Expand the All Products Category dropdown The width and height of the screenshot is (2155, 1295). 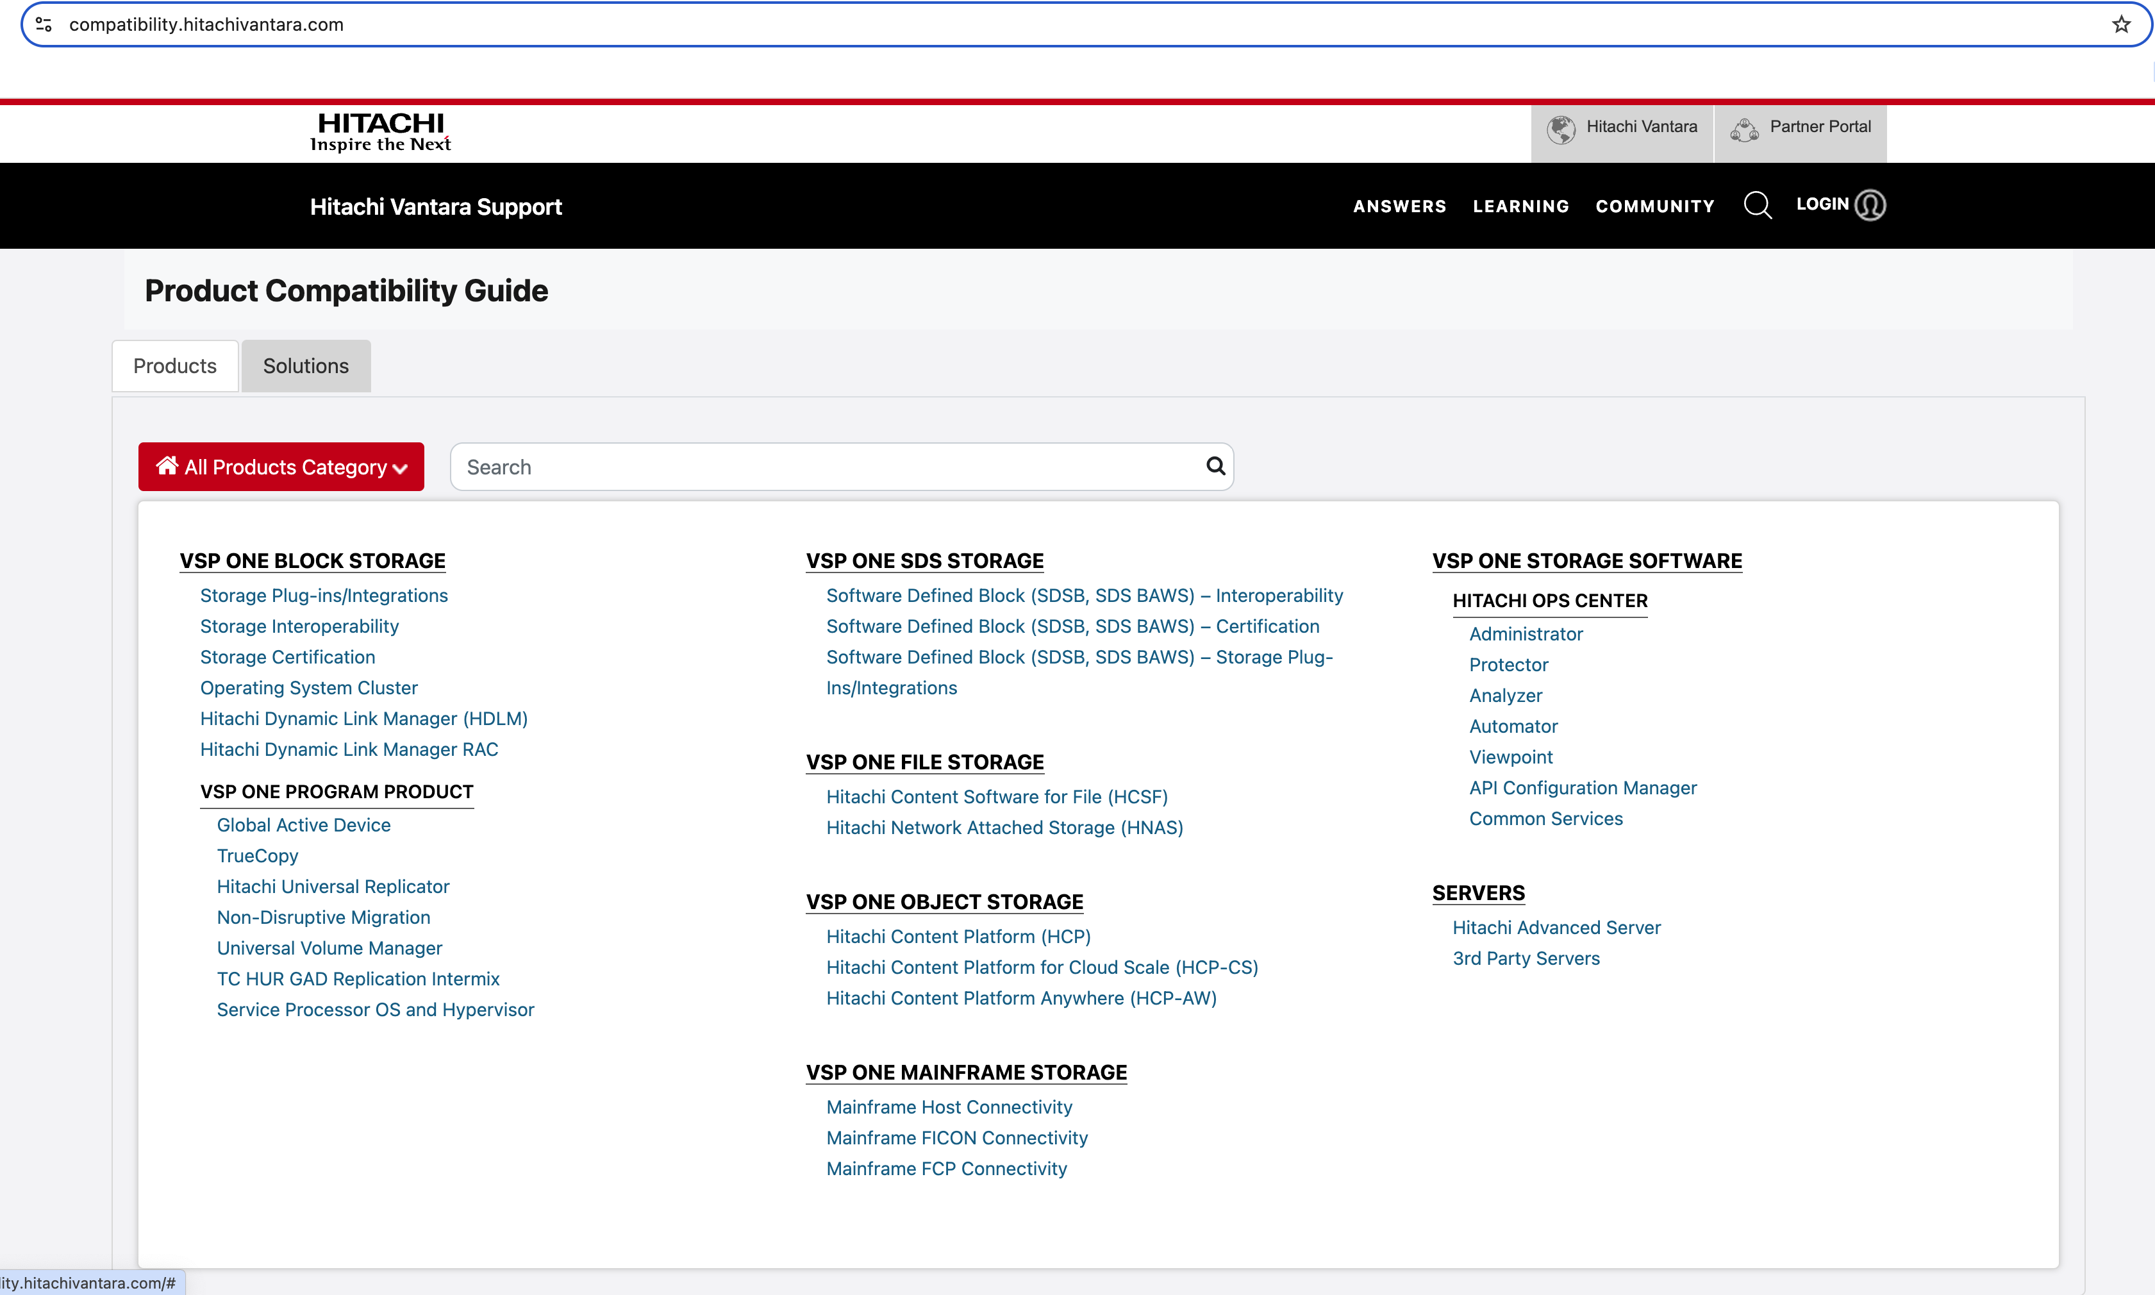coord(281,467)
